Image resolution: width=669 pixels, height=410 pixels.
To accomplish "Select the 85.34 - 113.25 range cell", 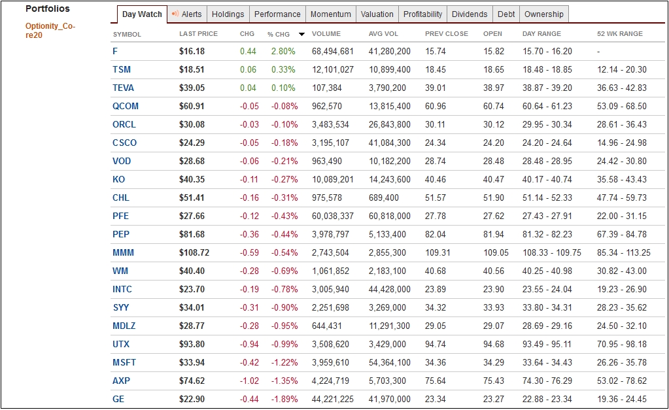I will [x=624, y=253].
